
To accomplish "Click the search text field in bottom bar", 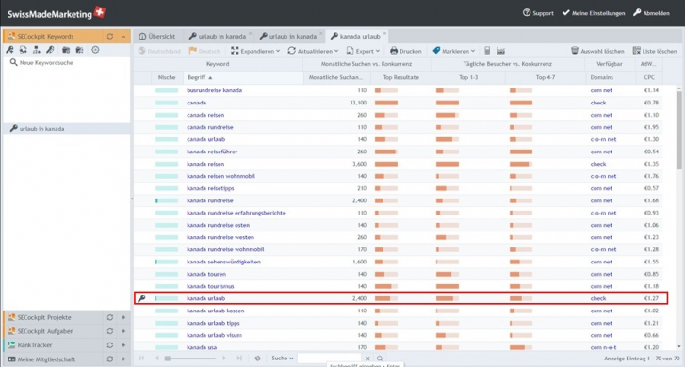I will point(330,359).
